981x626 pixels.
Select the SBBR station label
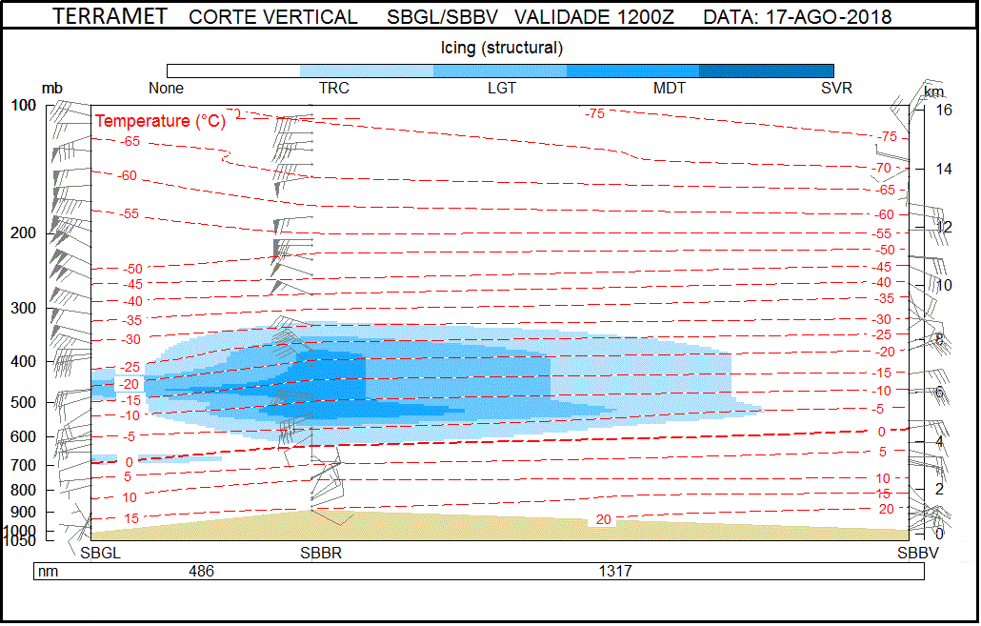[321, 553]
